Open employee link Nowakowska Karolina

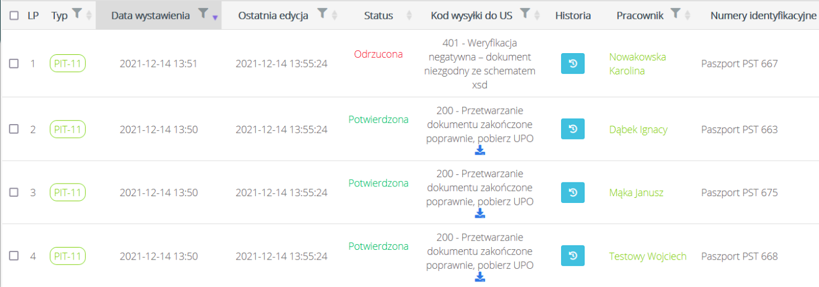tap(637, 63)
